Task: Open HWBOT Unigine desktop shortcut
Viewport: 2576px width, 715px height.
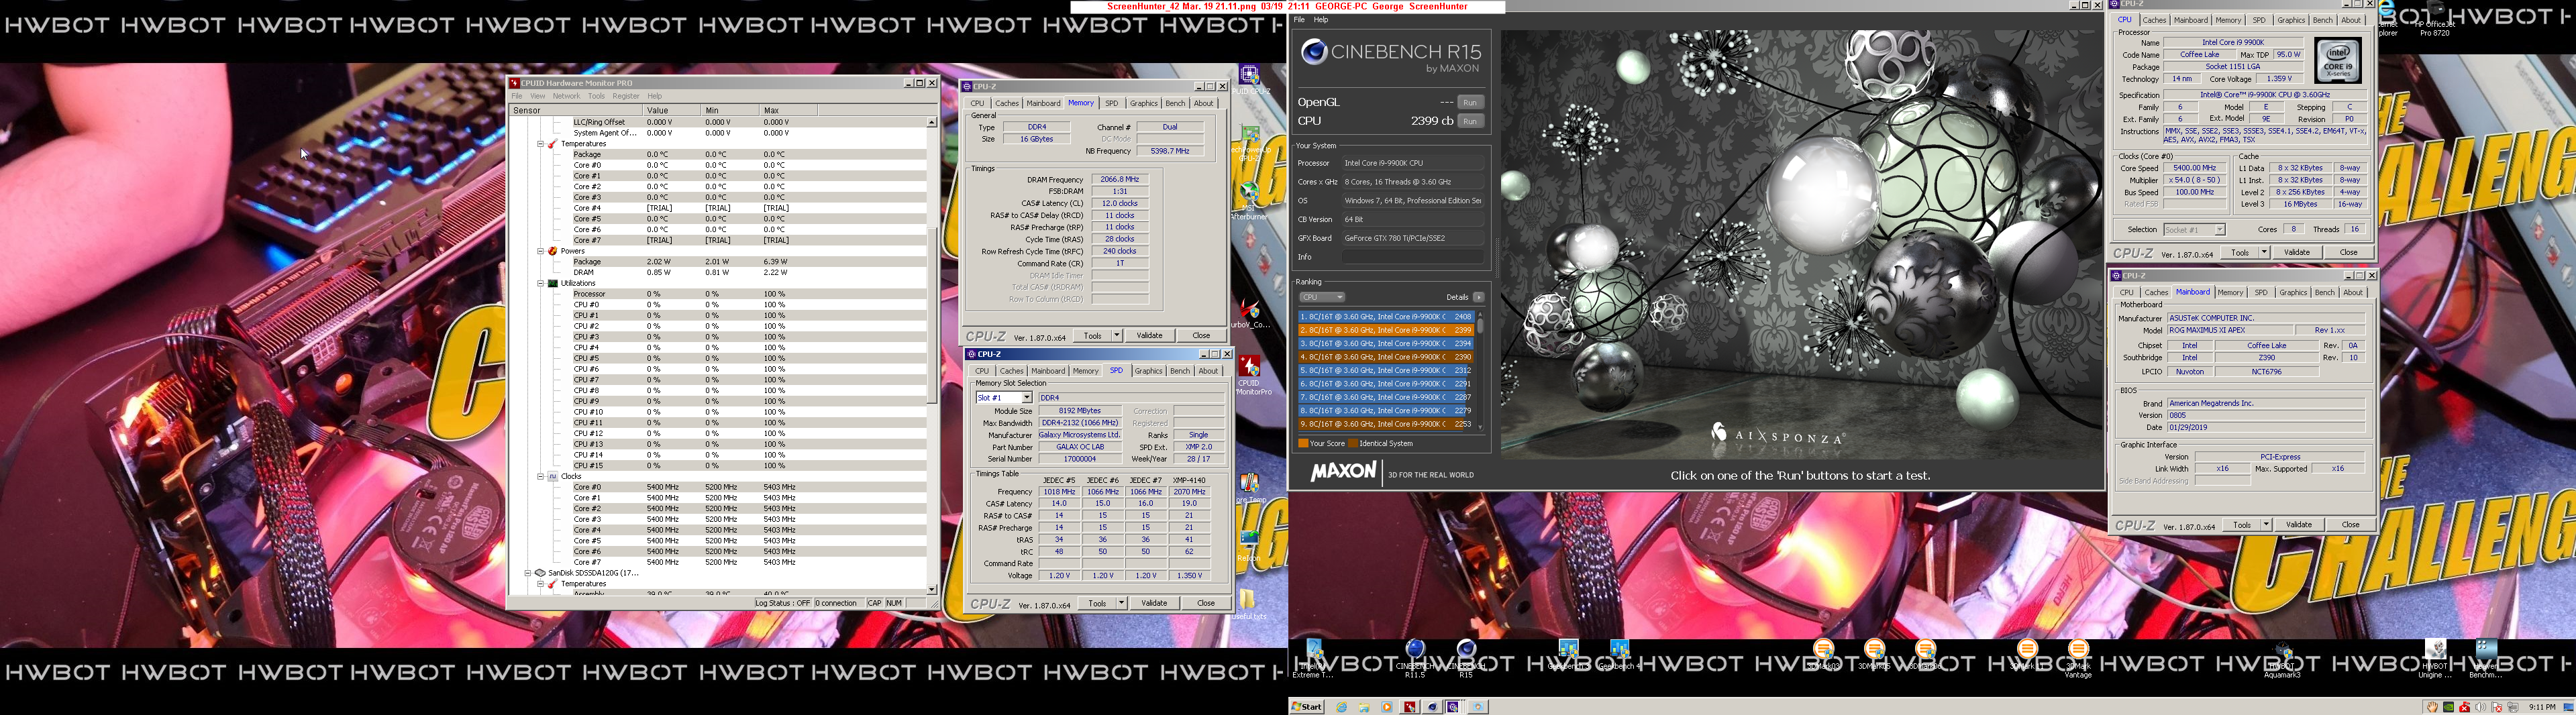Action: tap(2435, 659)
